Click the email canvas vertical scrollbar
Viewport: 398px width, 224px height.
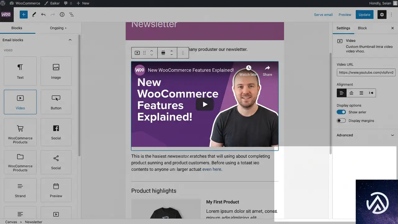pos(331,103)
